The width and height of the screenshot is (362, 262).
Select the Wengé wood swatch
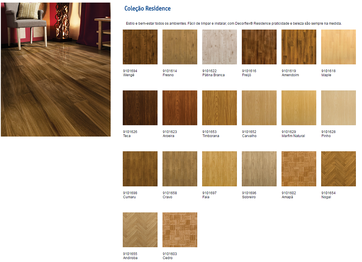(140, 47)
